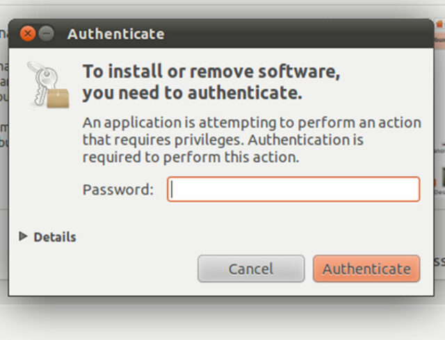Click the cardboard package box in the icon
445x340 pixels.
pyautogui.click(x=58, y=99)
